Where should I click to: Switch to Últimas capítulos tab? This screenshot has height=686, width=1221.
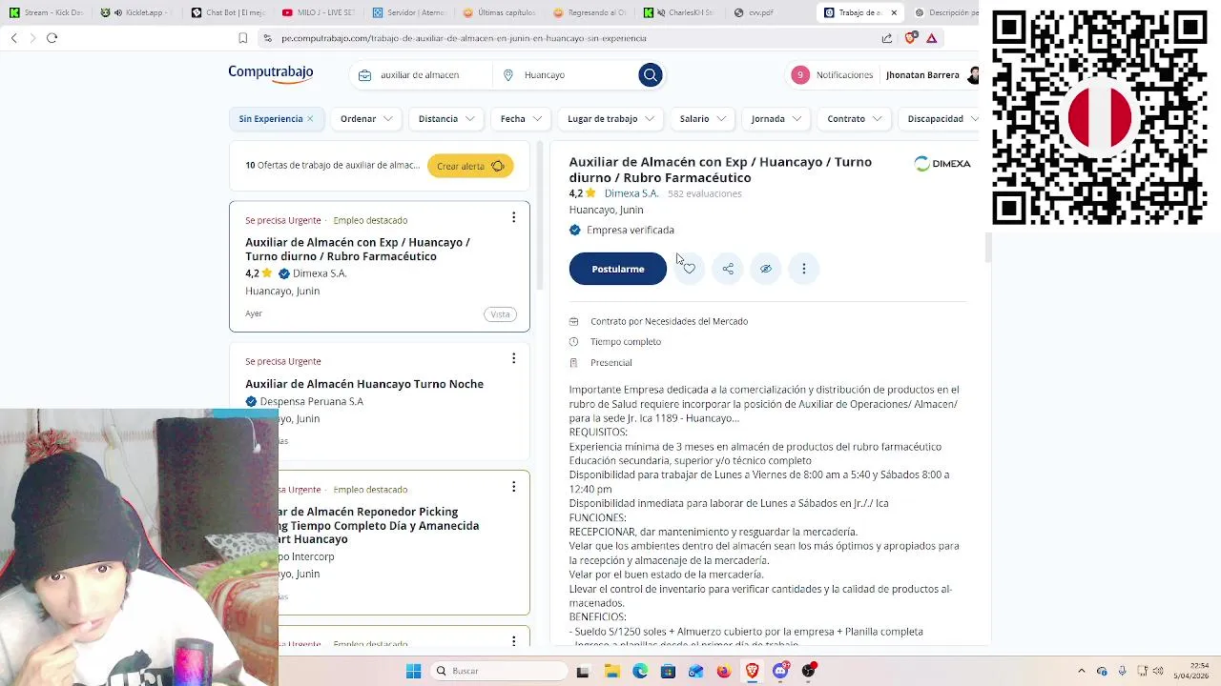click(499, 12)
